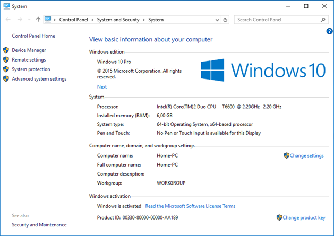The image size is (334, 236).
Task: Select System and Security breadcrumb
Action: (x=118, y=20)
